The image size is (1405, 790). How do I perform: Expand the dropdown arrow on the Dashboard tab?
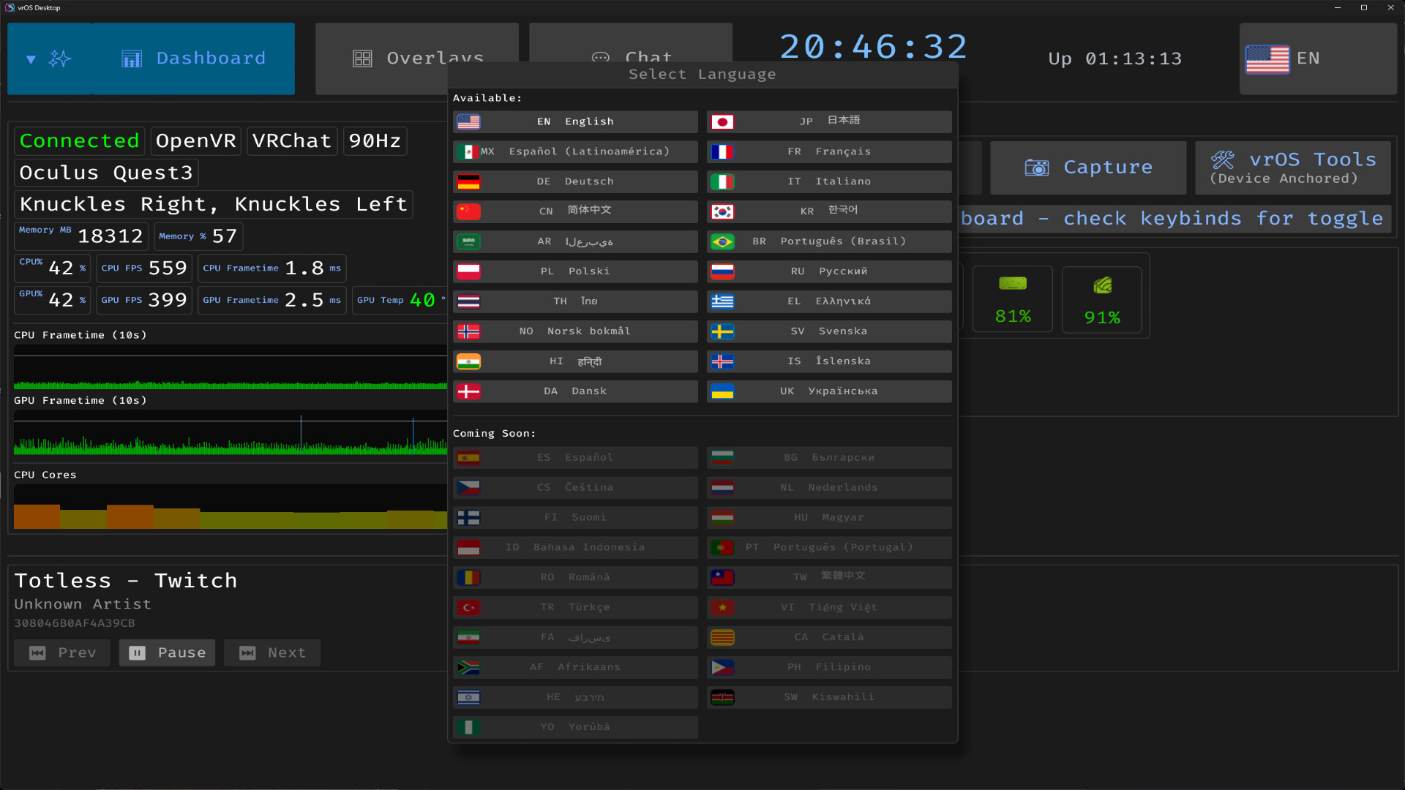(x=31, y=59)
